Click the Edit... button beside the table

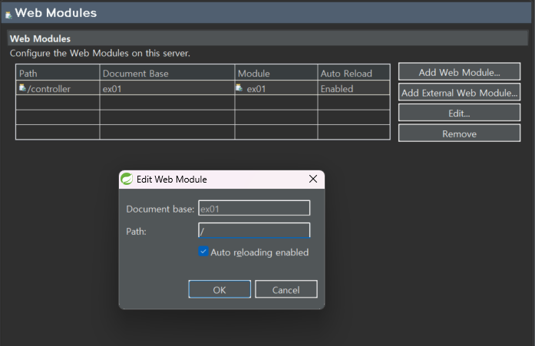[459, 113]
